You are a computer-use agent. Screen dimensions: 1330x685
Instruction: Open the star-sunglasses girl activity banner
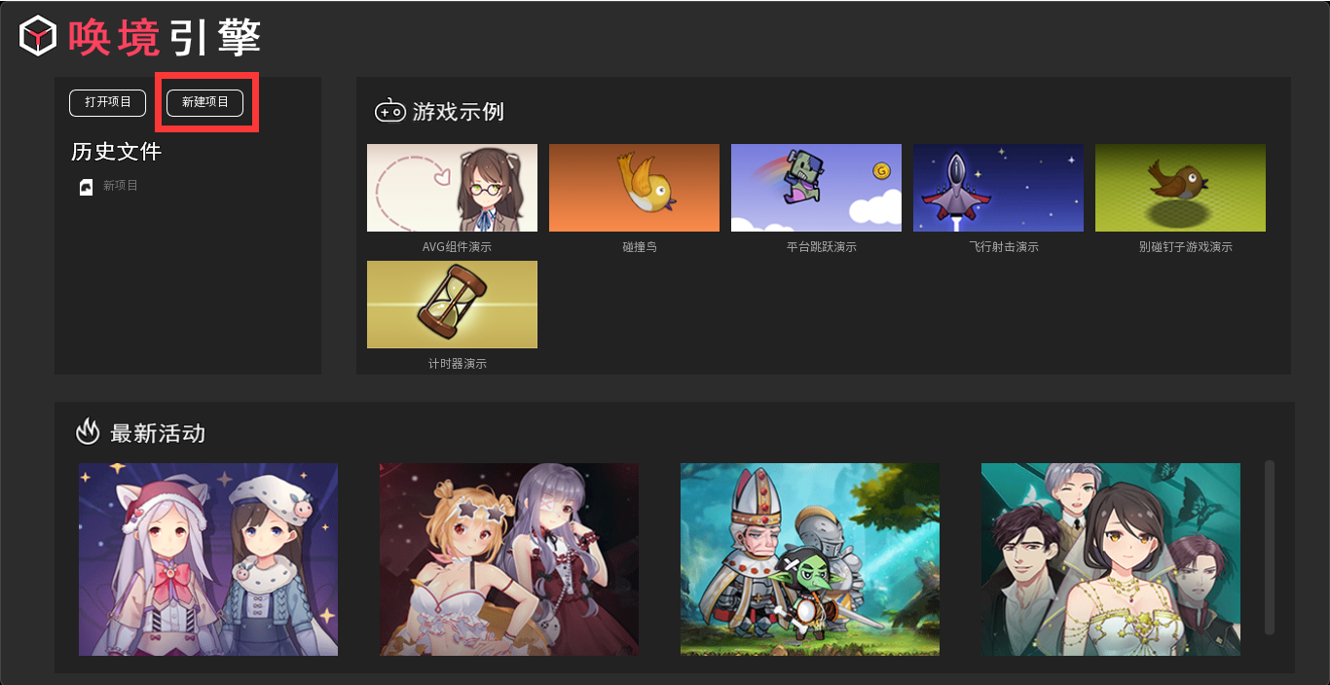509,559
